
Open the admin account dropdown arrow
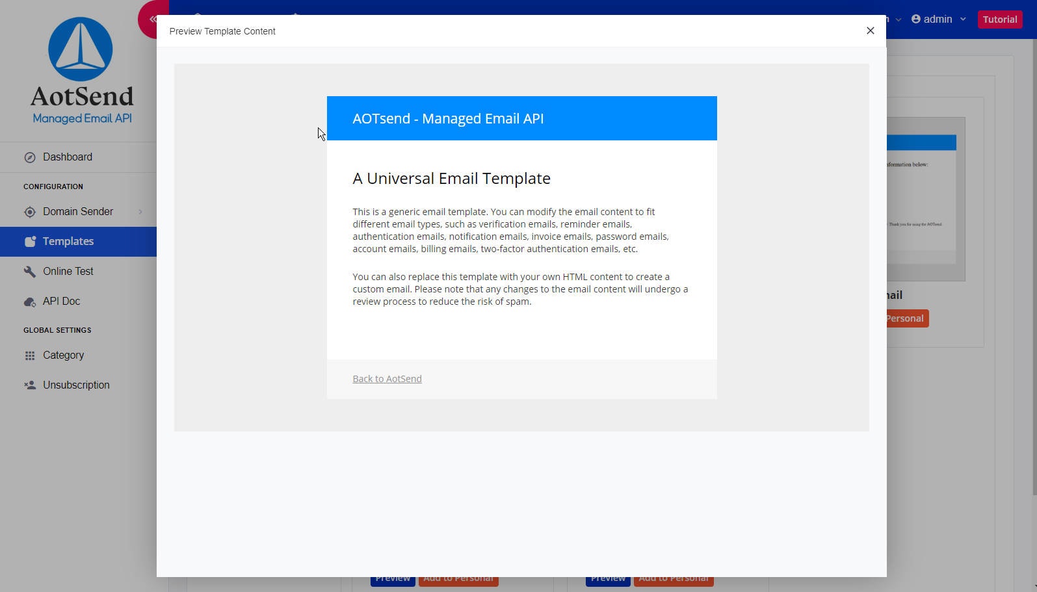pos(963,19)
